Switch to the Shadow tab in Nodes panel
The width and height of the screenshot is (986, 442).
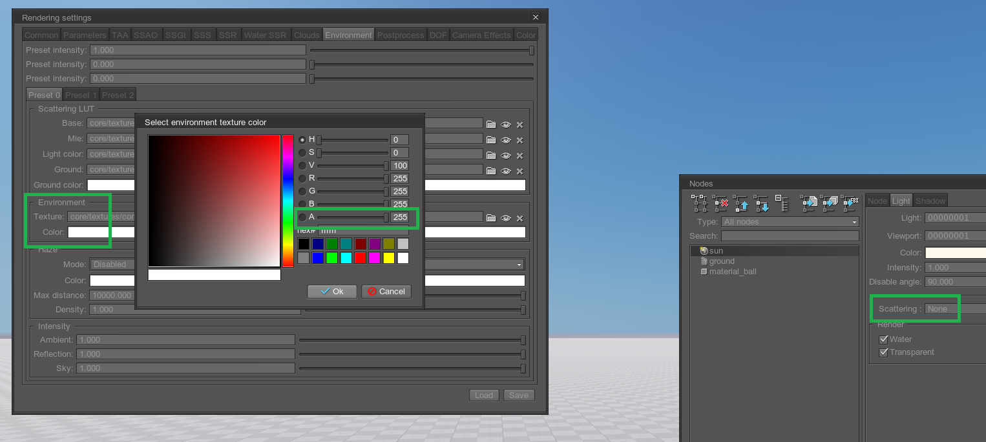(930, 200)
